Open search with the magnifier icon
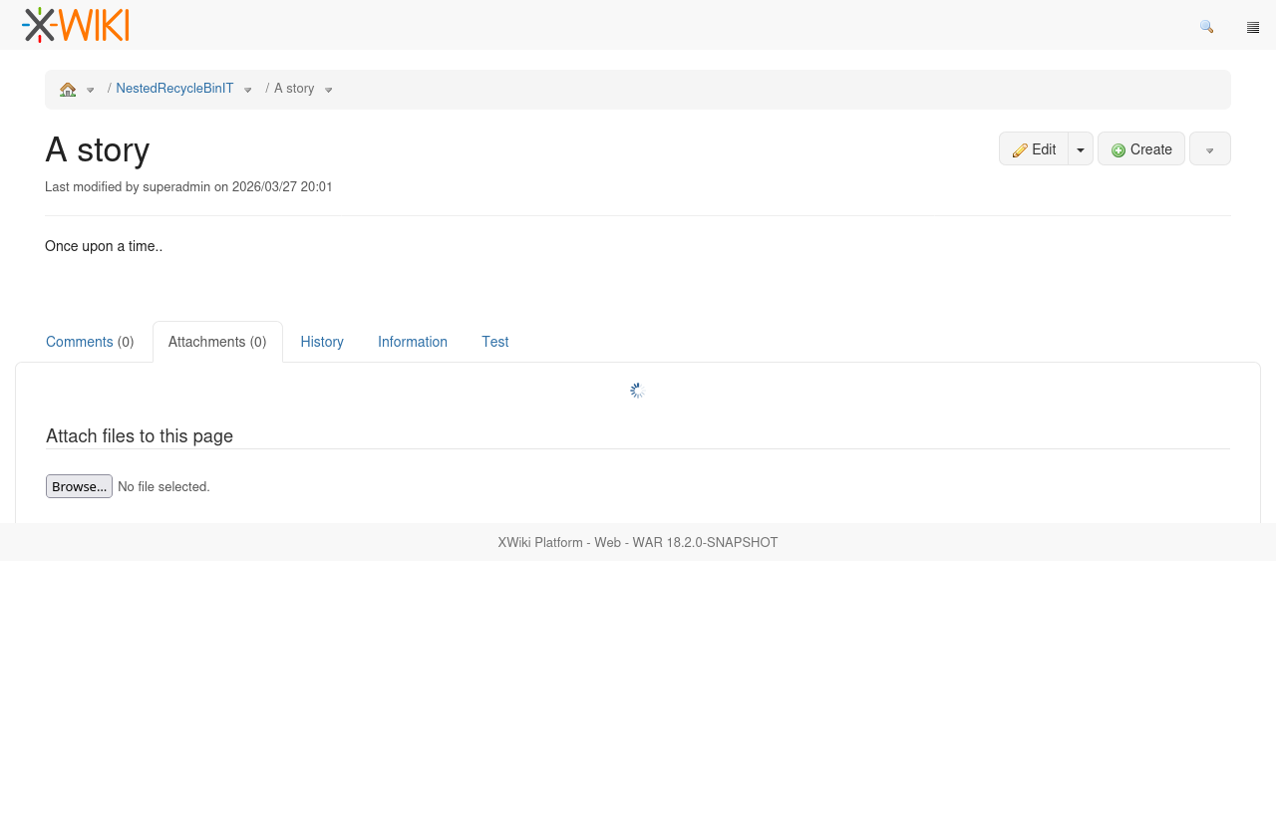The height and width of the screenshot is (825, 1276). click(1206, 27)
